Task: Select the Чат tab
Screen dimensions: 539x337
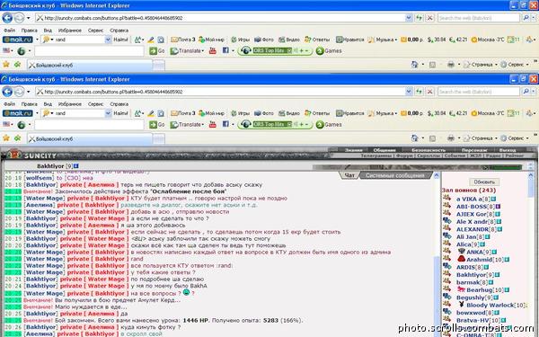Action: tap(349, 175)
